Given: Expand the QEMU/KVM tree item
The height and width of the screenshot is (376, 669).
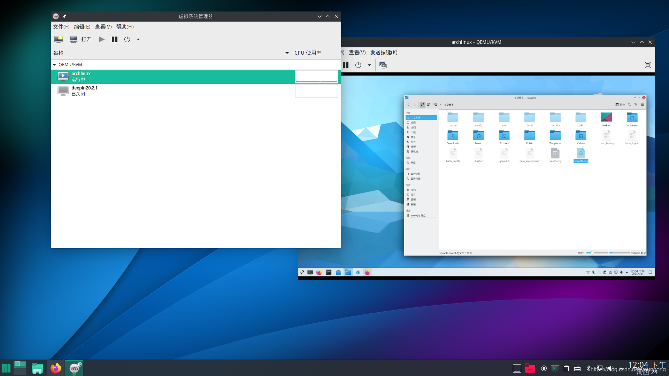Looking at the screenshot, I should point(54,64).
